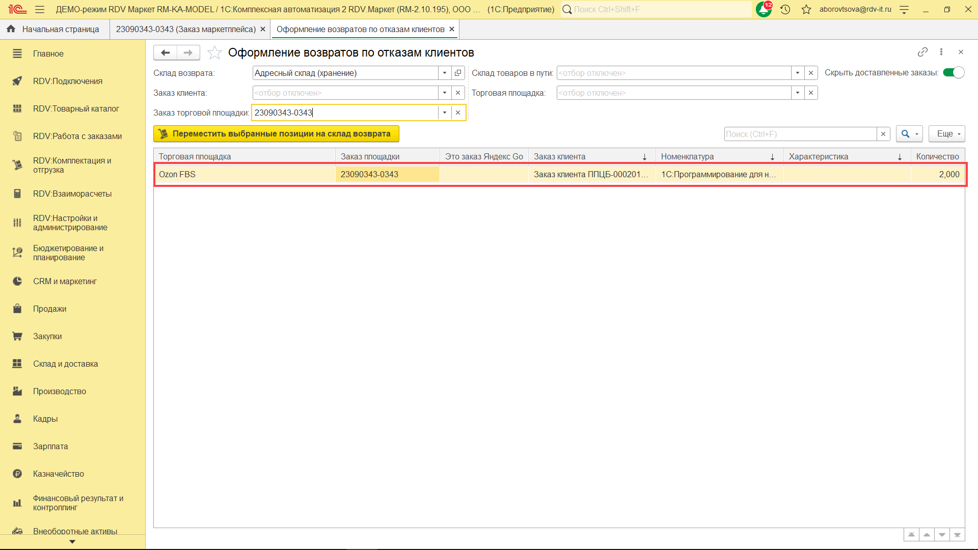Open the Еще dropdown menu
This screenshot has width=978, height=550.
[x=946, y=134]
